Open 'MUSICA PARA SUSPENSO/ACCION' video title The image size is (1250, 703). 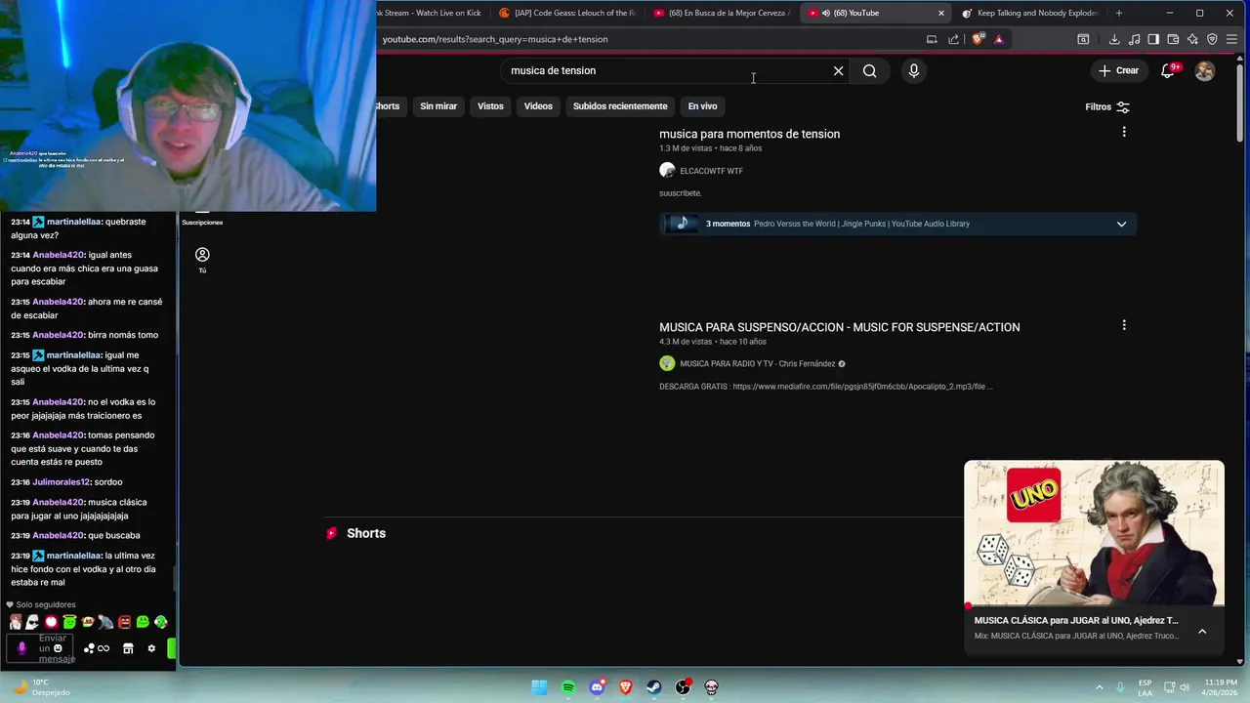(839, 327)
